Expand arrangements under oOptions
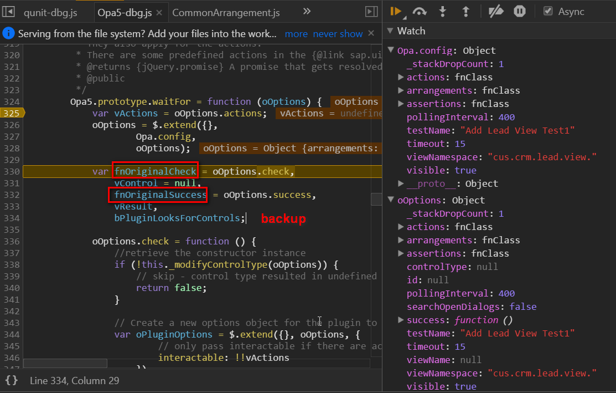This screenshot has height=393, width=616. tap(401, 240)
